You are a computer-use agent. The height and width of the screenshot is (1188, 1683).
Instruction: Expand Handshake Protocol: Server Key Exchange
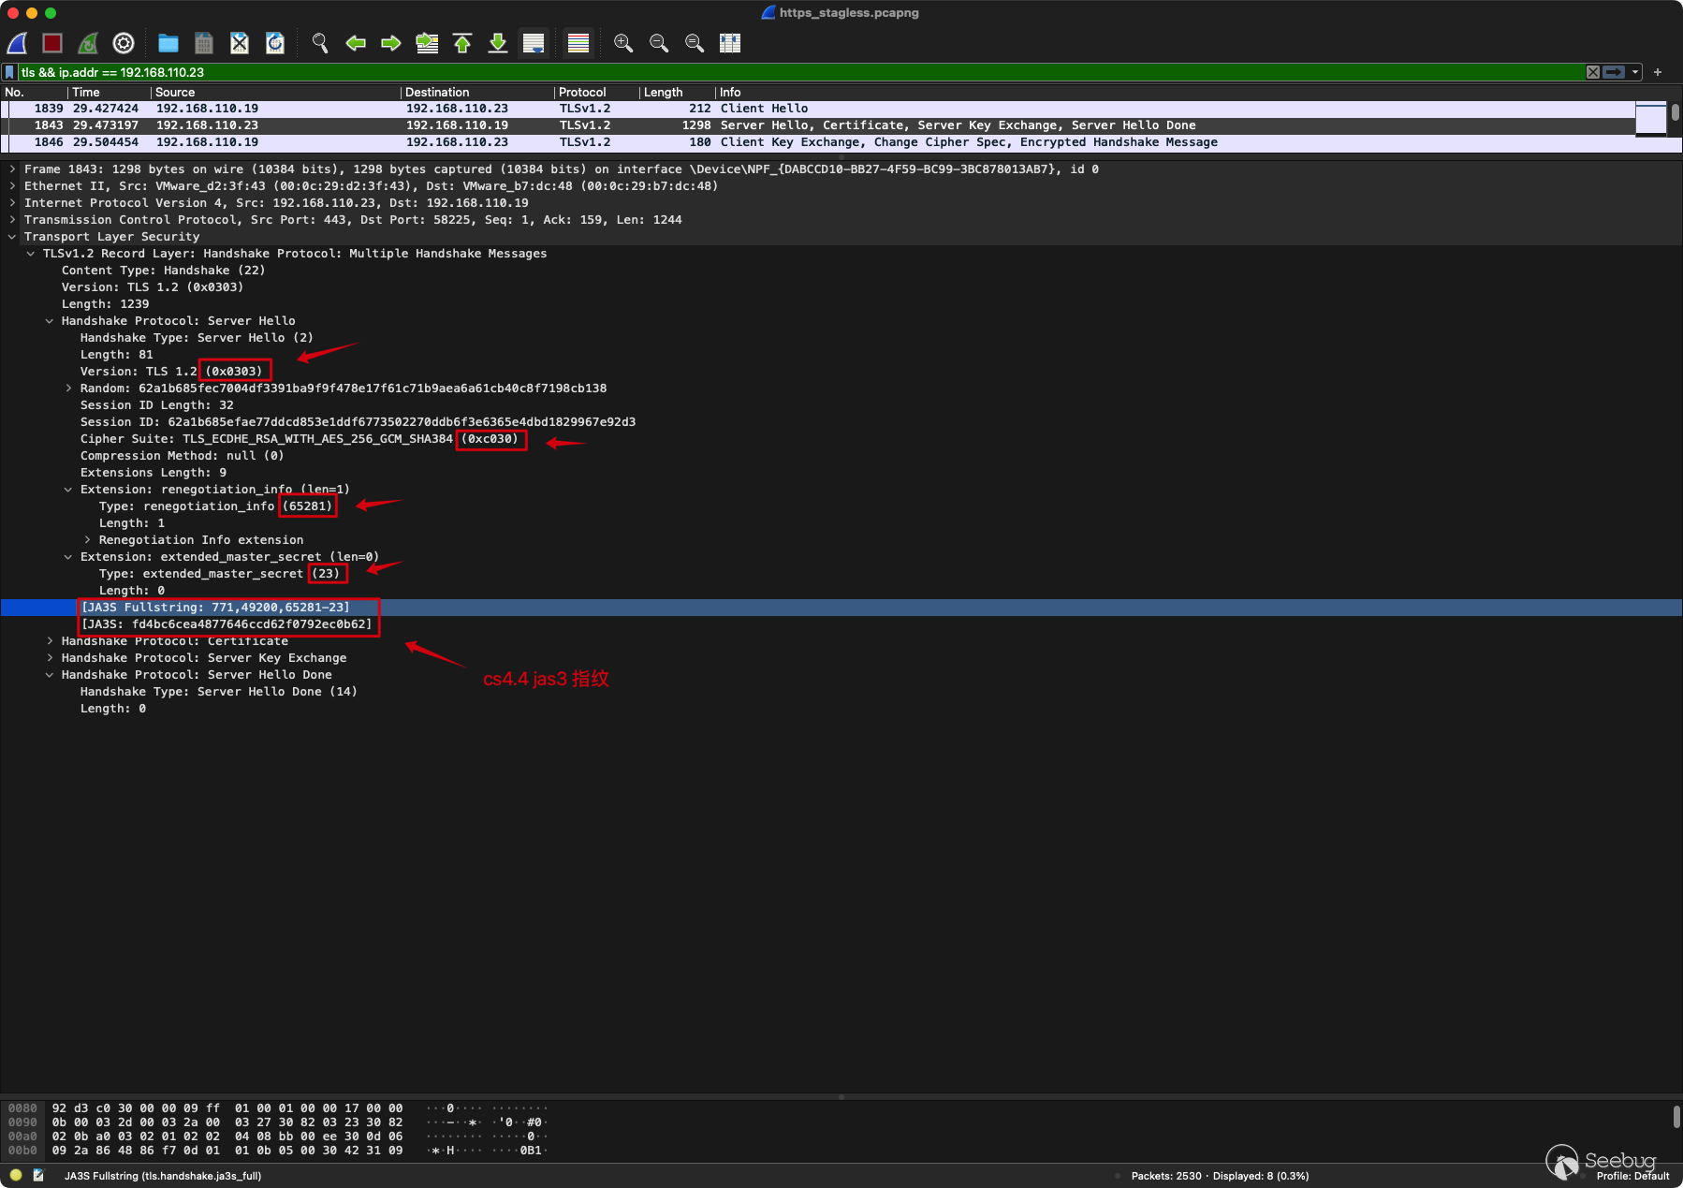tap(50, 658)
